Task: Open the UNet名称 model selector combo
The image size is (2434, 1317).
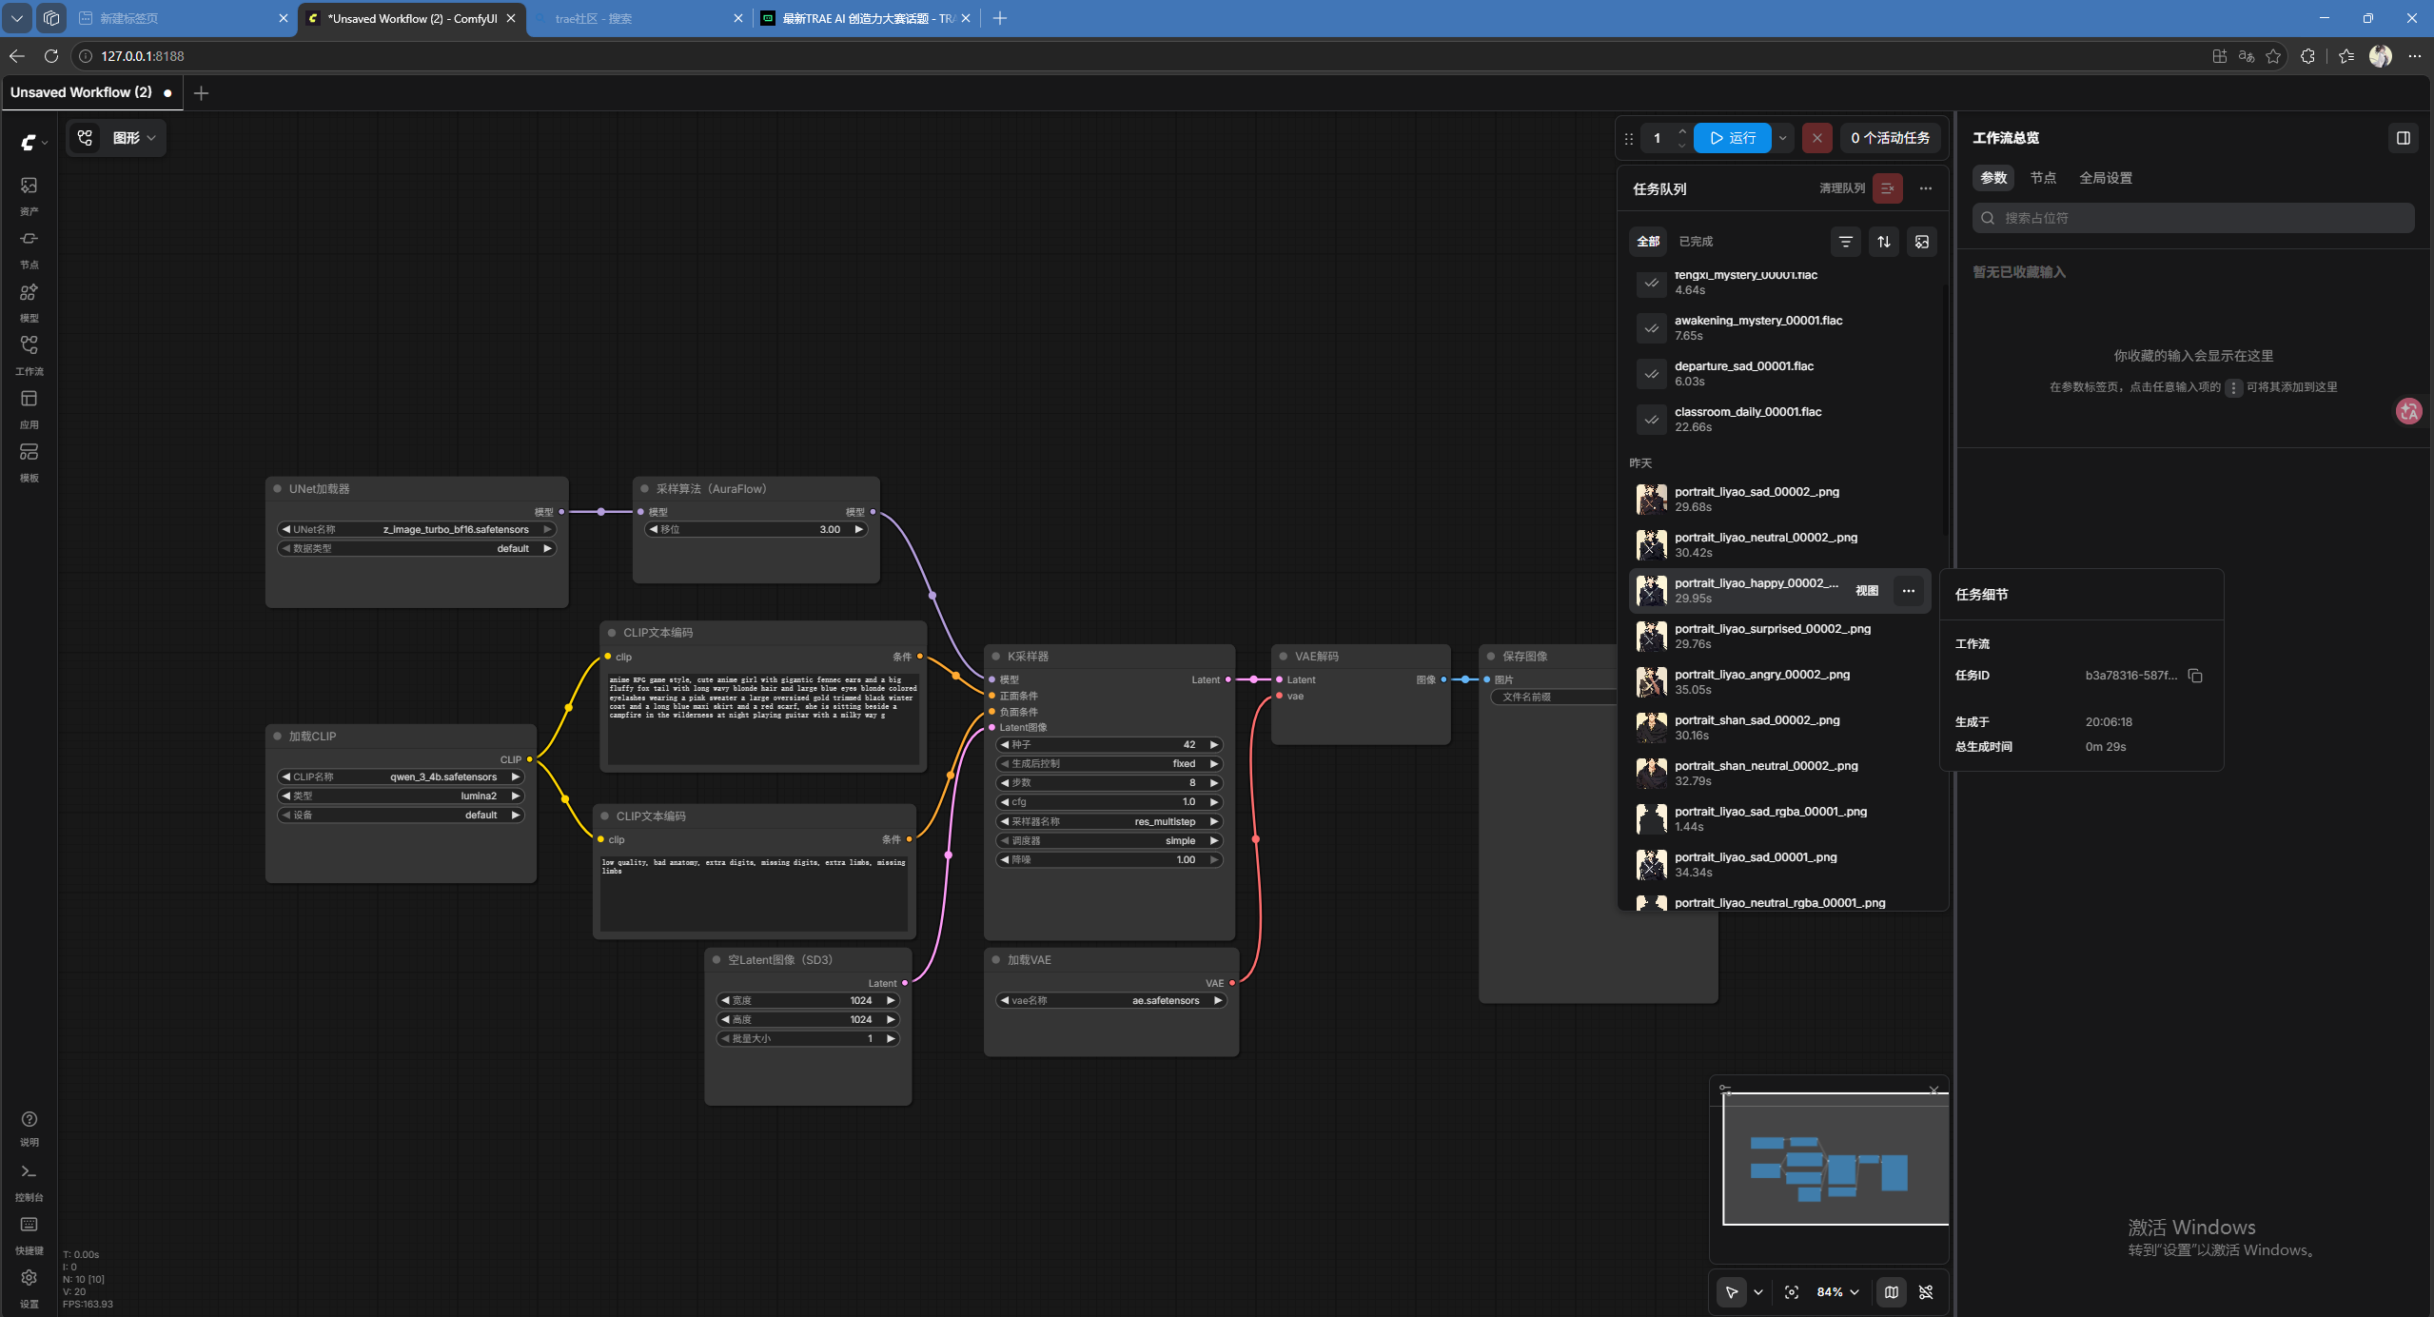Action: [x=417, y=529]
